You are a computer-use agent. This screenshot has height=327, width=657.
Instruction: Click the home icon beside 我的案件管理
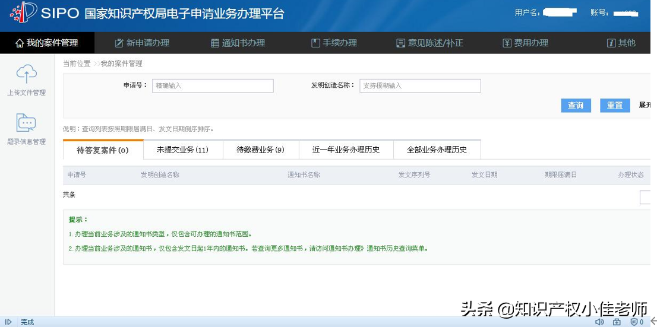coord(20,43)
